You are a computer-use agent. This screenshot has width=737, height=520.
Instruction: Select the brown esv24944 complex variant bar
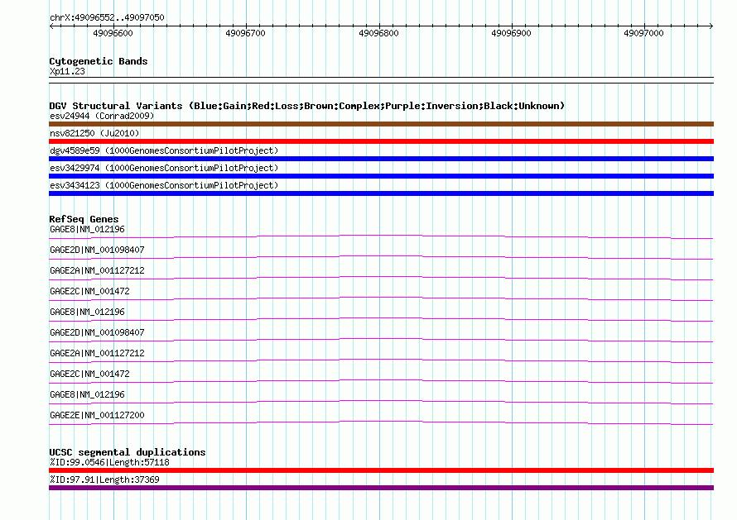point(381,124)
